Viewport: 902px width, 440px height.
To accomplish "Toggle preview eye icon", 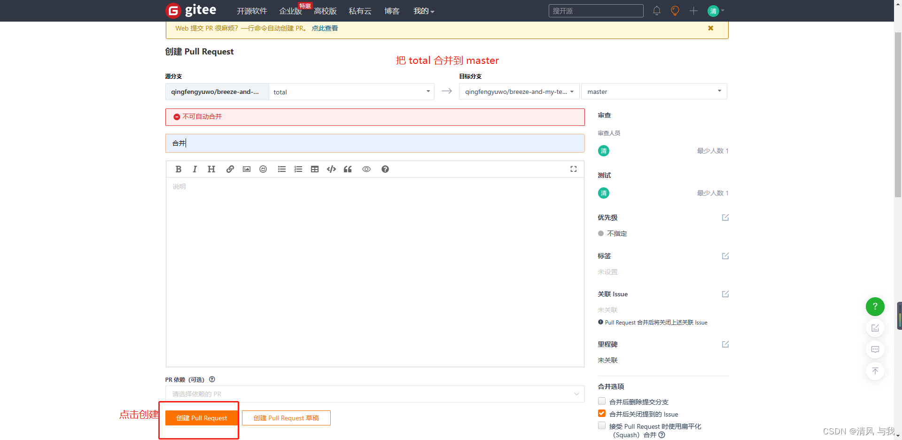I will point(366,169).
